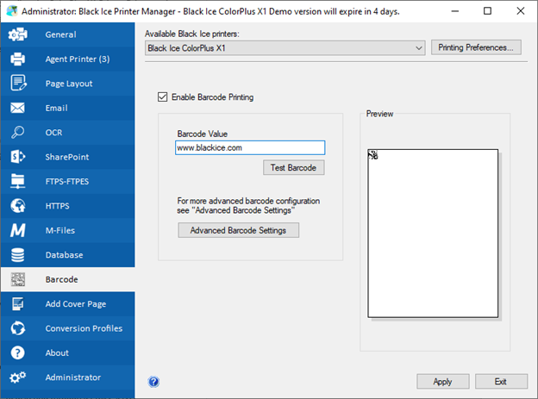This screenshot has height=399, width=538.
Task: Click the Conversion Profiles arrows icon
Action: (x=17, y=328)
